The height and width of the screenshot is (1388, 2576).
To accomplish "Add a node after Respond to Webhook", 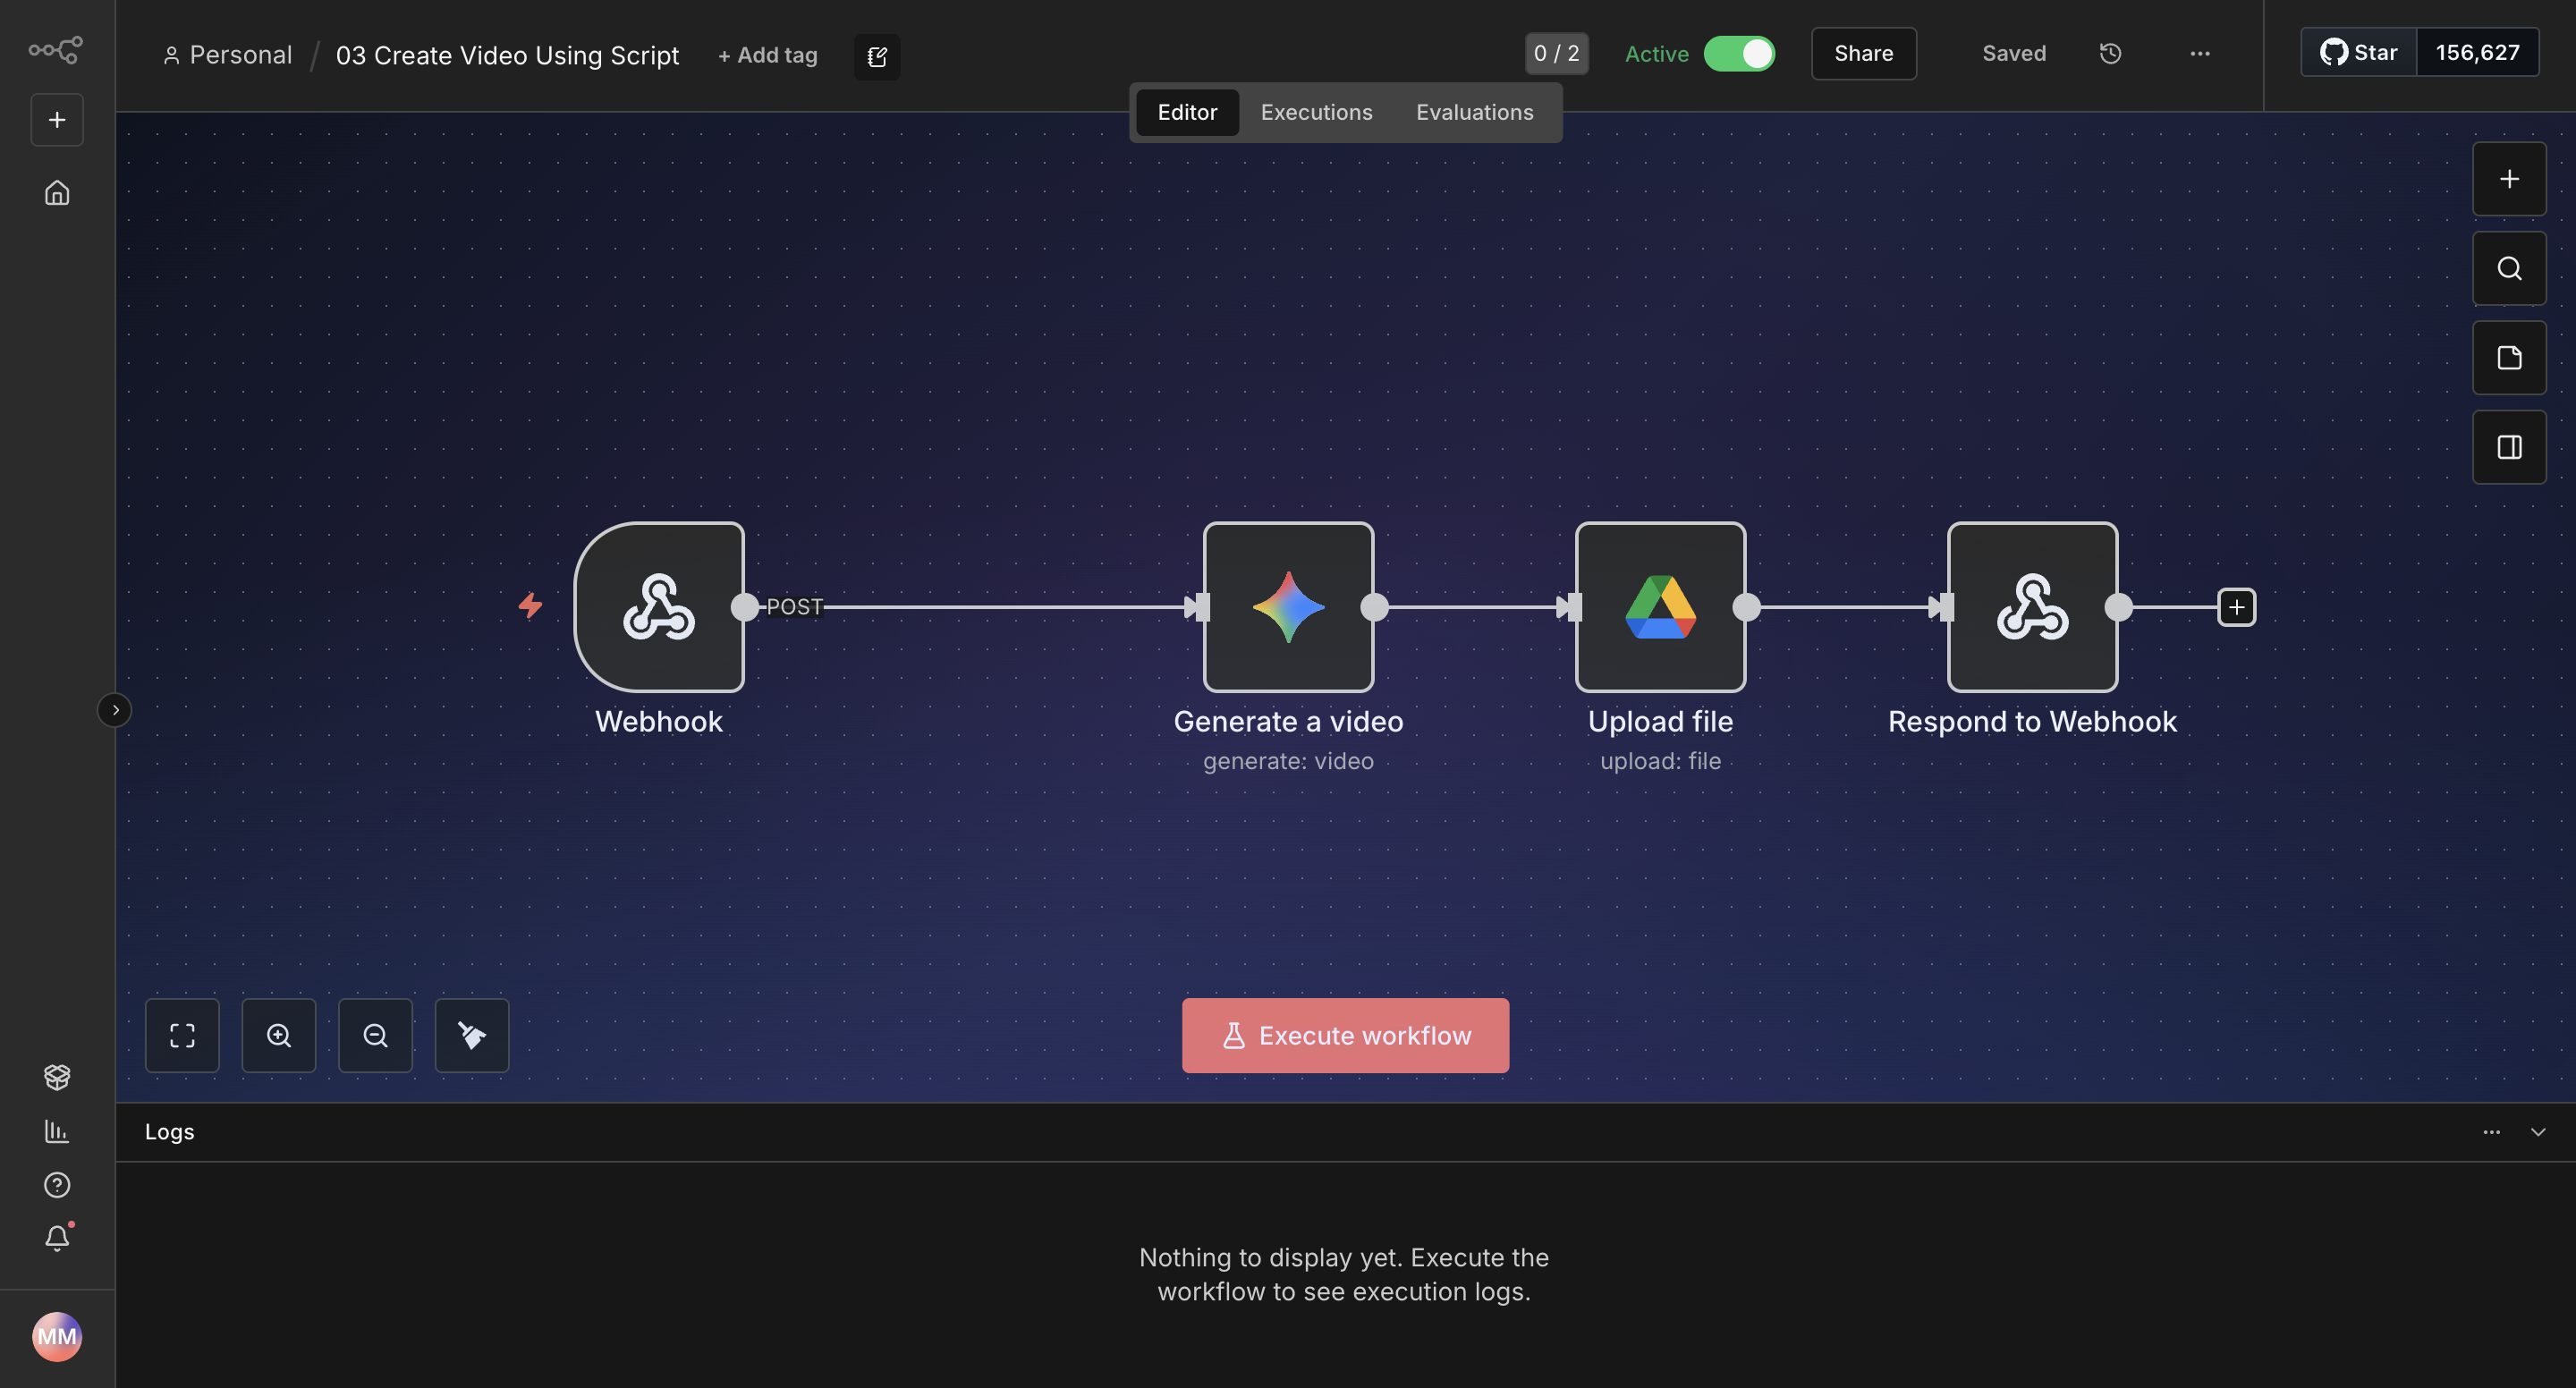I will [2236, 607].
